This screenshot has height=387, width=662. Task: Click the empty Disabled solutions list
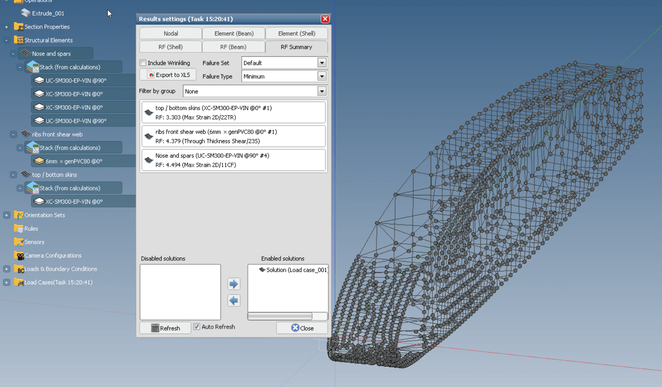pyautogui.click(x=180, y=292)
